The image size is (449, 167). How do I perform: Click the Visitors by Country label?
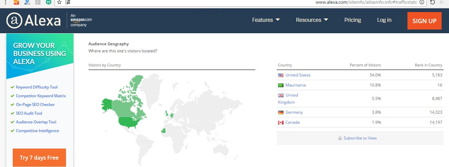pos(105,65)
